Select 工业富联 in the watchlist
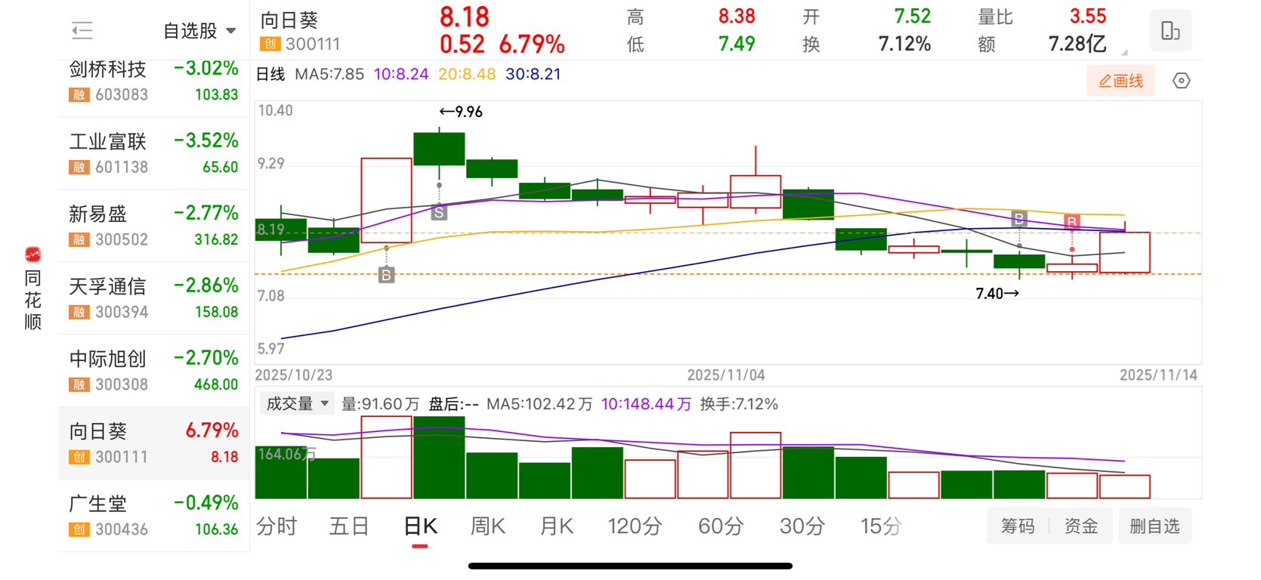The image size is (1261, 580). [154, 153]
